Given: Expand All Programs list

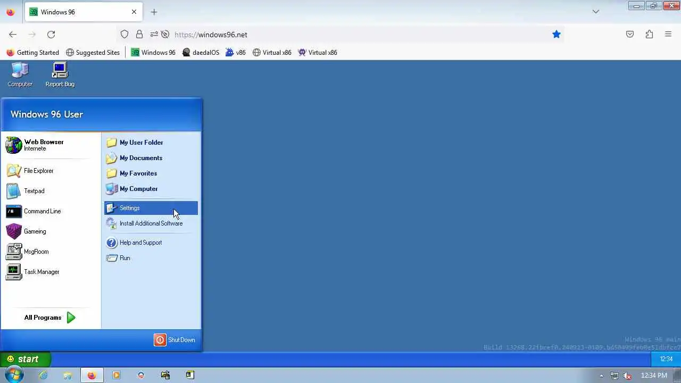Looking at the screenshot, I should pos(50,318).
